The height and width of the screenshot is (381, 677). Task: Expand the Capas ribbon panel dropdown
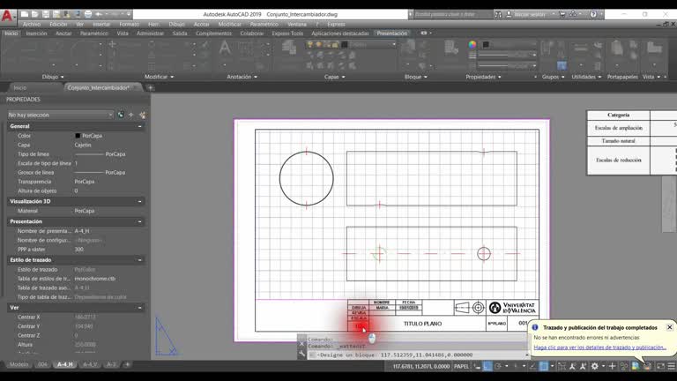pyautogui.click(x=335, y=77)
